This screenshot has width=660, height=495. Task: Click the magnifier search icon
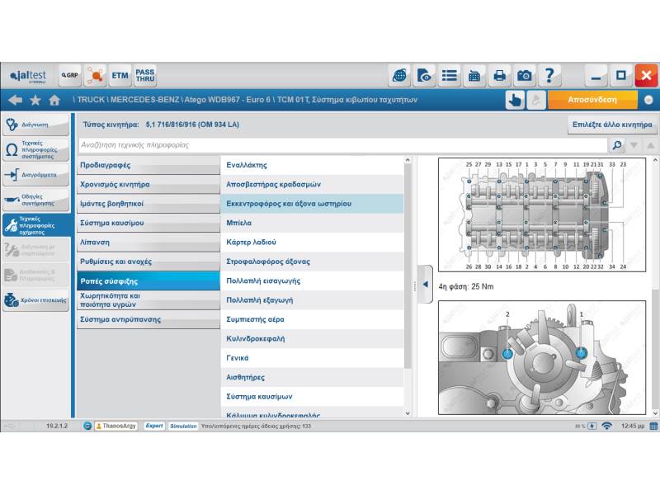(x=616, y=145)
